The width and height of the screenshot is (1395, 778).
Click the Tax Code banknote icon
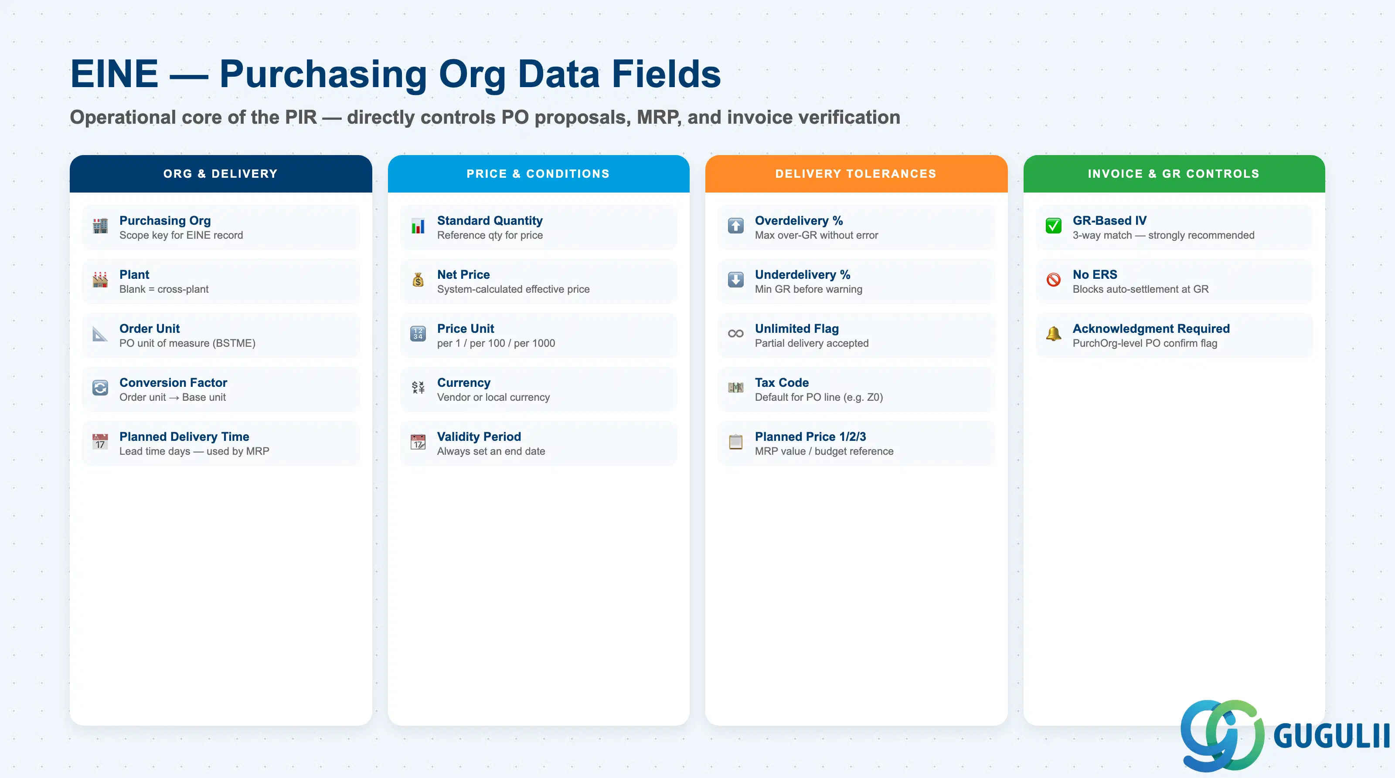(x=735, y=388)
